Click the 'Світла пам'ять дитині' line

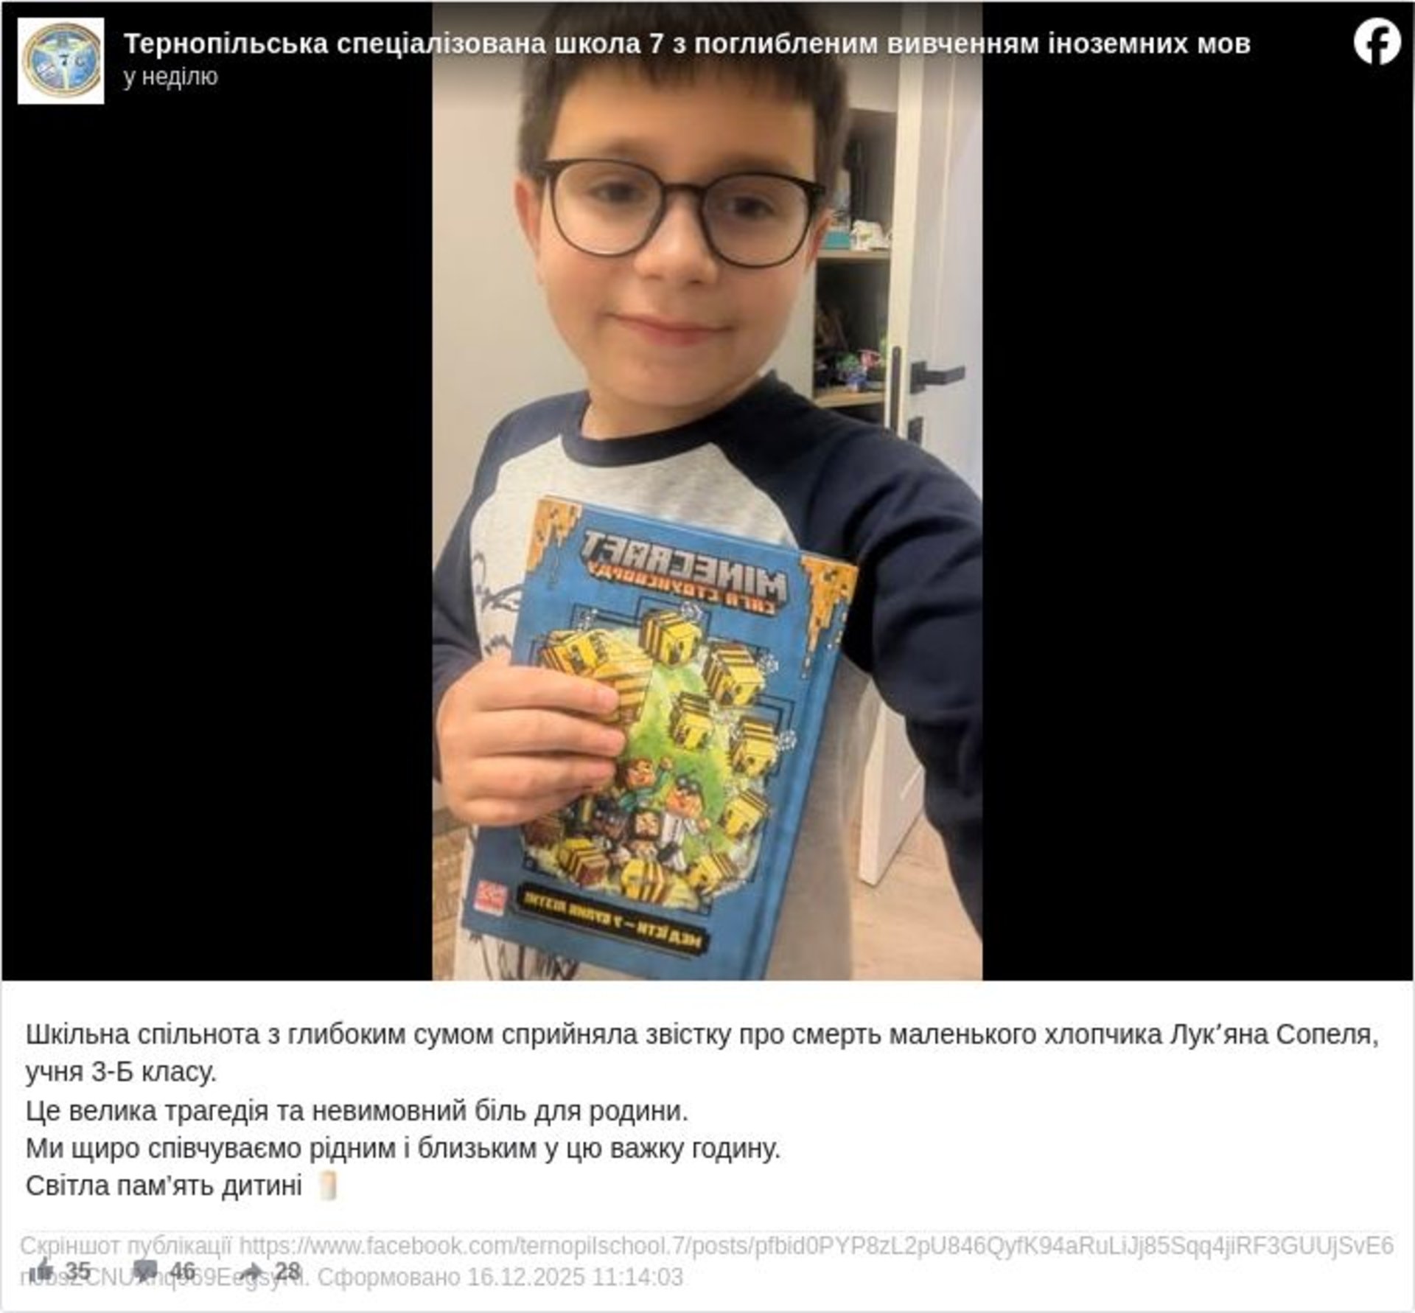click(164, 1186)
